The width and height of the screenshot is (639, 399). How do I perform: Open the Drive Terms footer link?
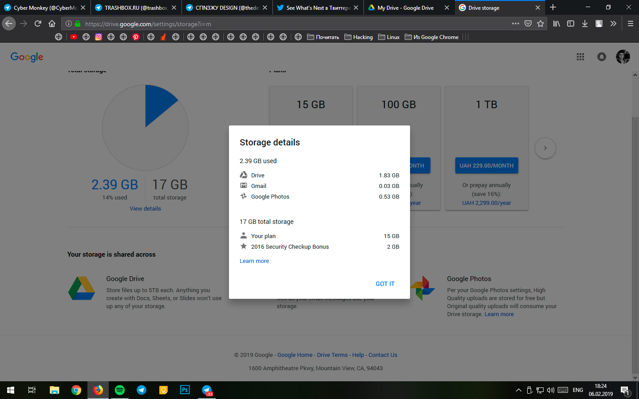[x=332, y=355]
